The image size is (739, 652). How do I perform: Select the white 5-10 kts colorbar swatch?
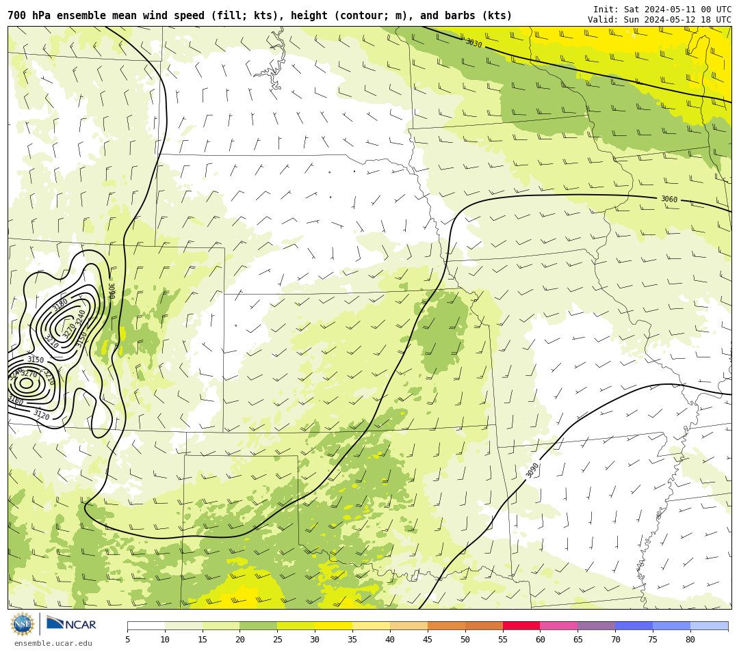146,625
